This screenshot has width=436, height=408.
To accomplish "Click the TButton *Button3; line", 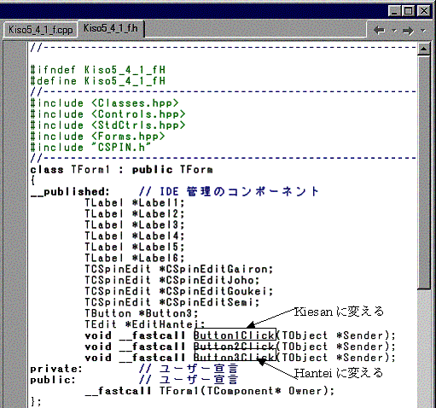I will 142,314.
